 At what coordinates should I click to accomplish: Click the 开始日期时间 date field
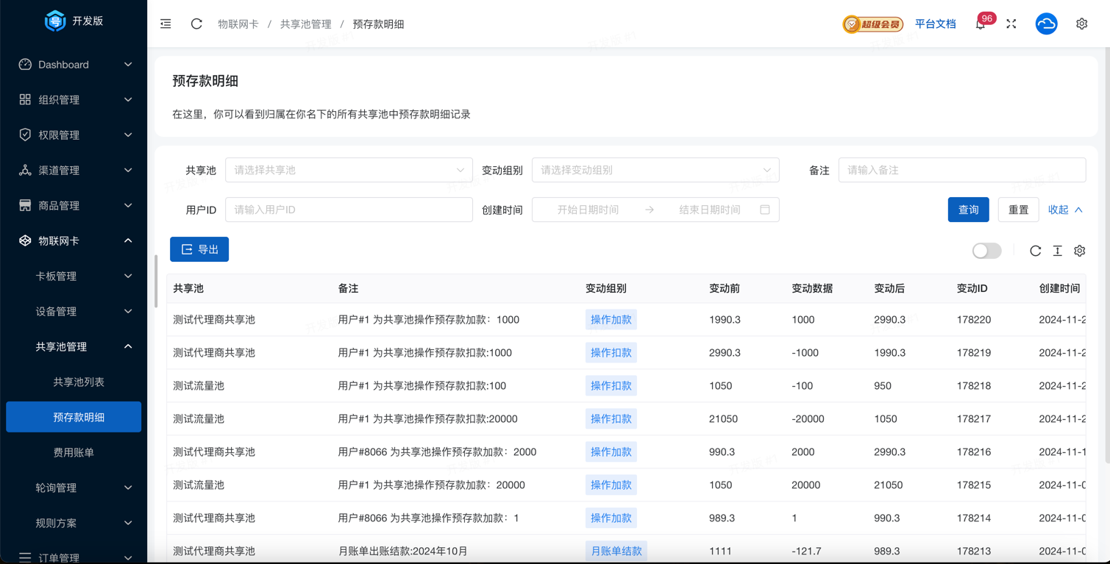[588, 210]
